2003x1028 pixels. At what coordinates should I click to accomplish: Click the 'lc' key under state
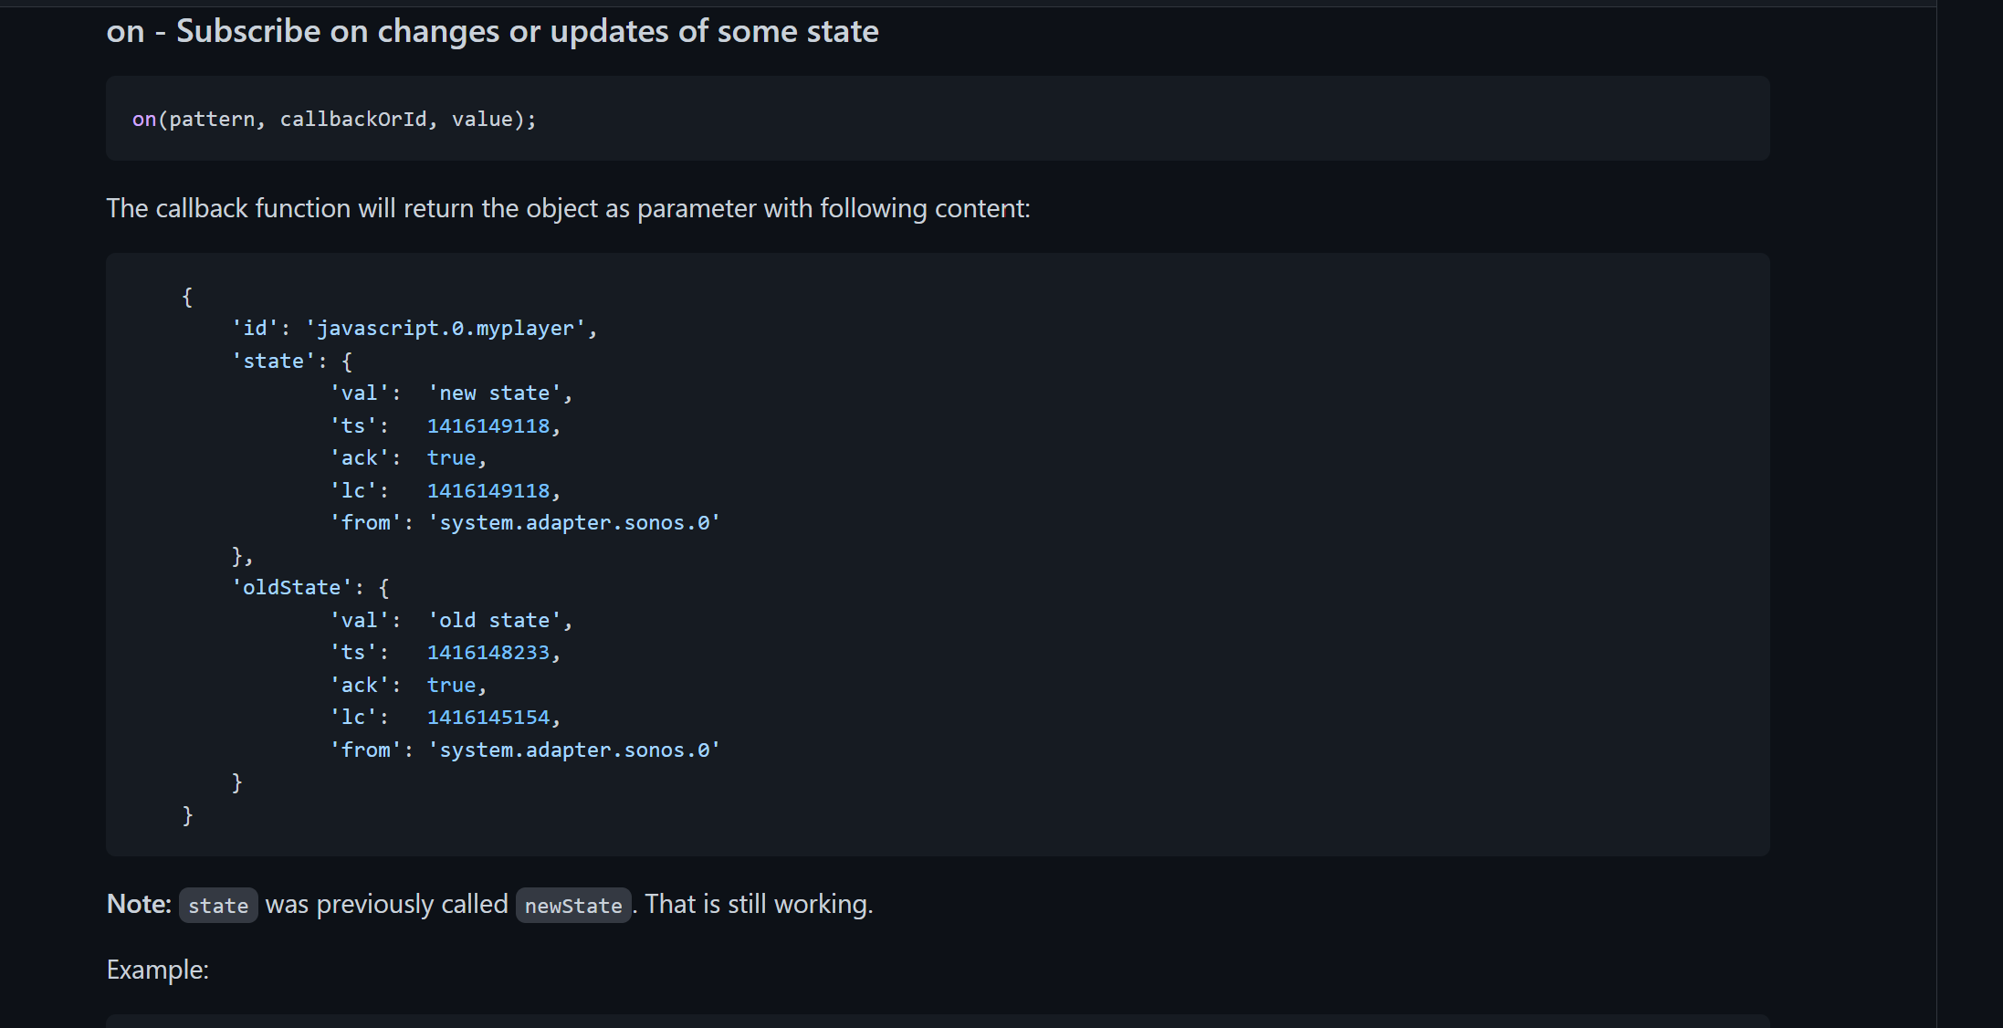(353, 491)
